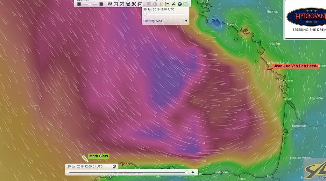Image resolution: width=326 pixels, height=181 pixels.
Task: Click the 29 Jan 2019 12:00:01 UTC text
Action: pyautogui.click(x=85, y=166)
